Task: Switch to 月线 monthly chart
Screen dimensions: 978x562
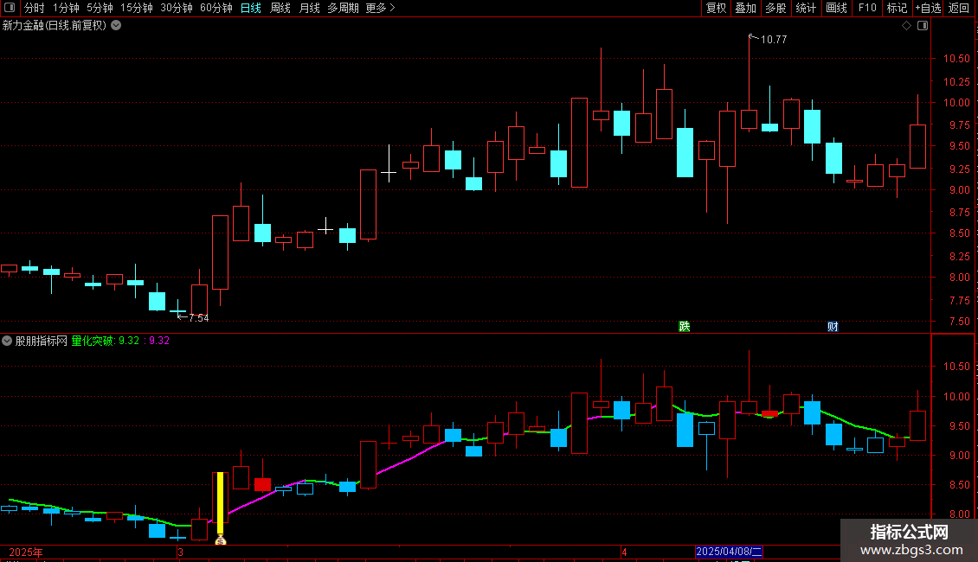Action: 309,8
